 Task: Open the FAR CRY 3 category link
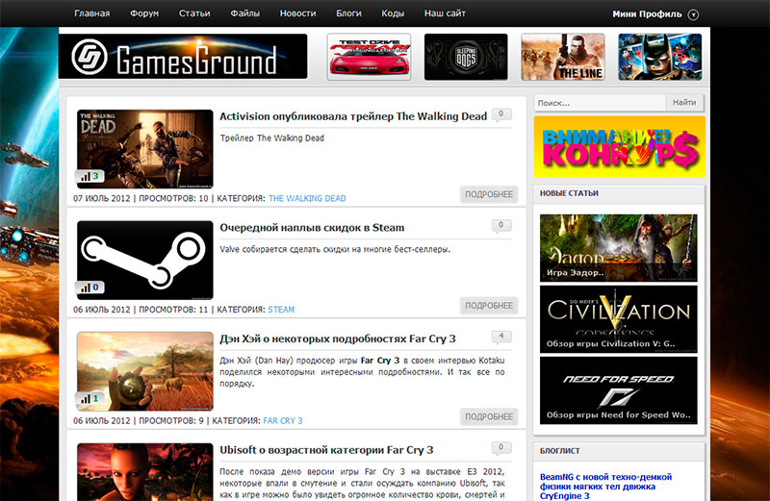click(x=283, y=421)
